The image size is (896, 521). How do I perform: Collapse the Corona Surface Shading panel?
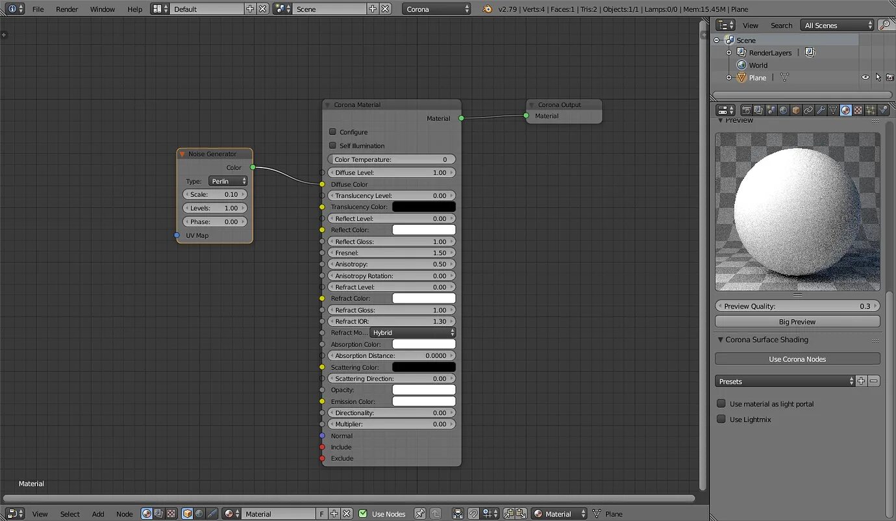click(720, 340)
